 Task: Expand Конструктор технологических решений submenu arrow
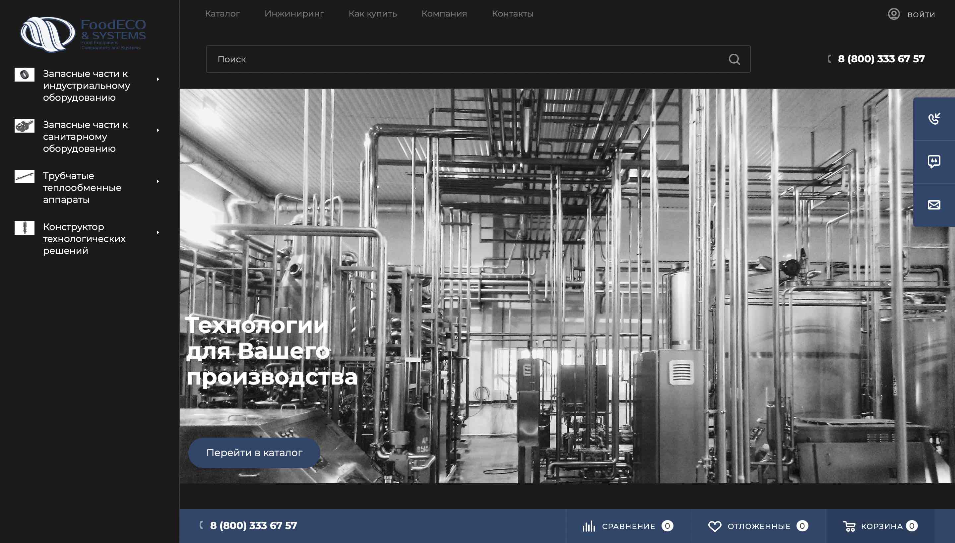(x=158, y=233)
